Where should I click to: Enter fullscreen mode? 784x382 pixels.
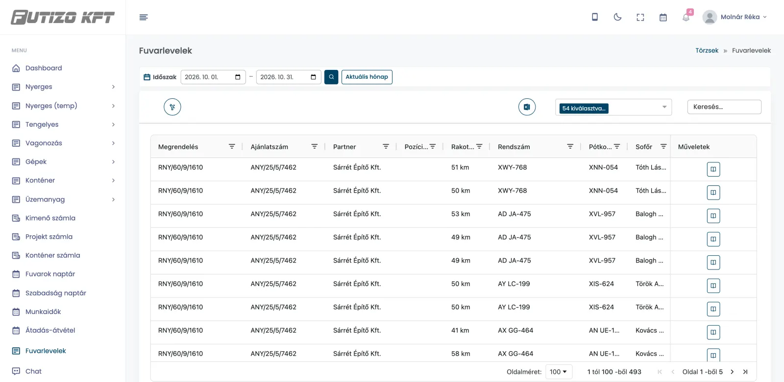(x=640, y=17)
